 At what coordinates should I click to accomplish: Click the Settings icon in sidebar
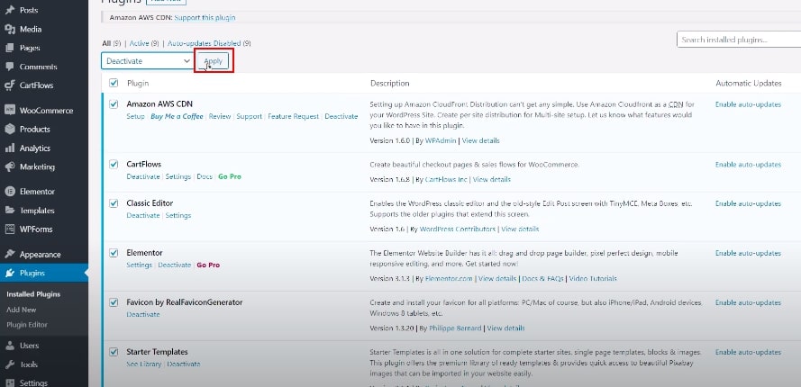click(10, 382)
